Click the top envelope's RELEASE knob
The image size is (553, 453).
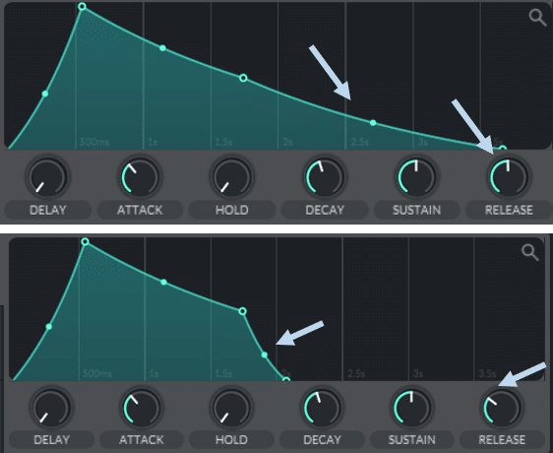coord(509,176)
